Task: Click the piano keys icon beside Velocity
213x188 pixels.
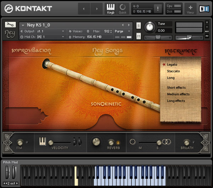Action: [43, 141]
